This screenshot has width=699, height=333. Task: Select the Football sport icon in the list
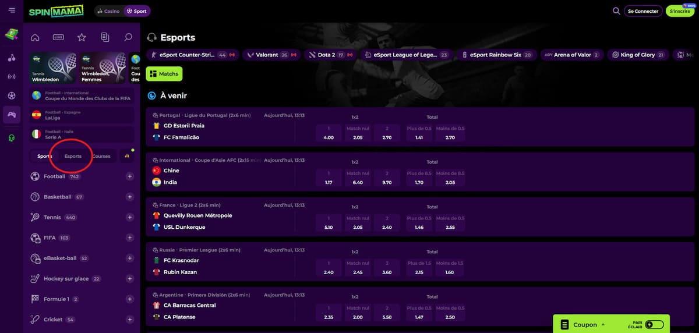(34, 176)
